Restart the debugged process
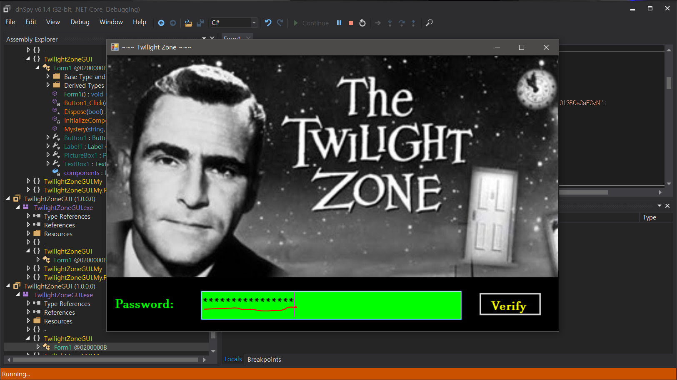The image size is (677, 380). click(362, 23)
